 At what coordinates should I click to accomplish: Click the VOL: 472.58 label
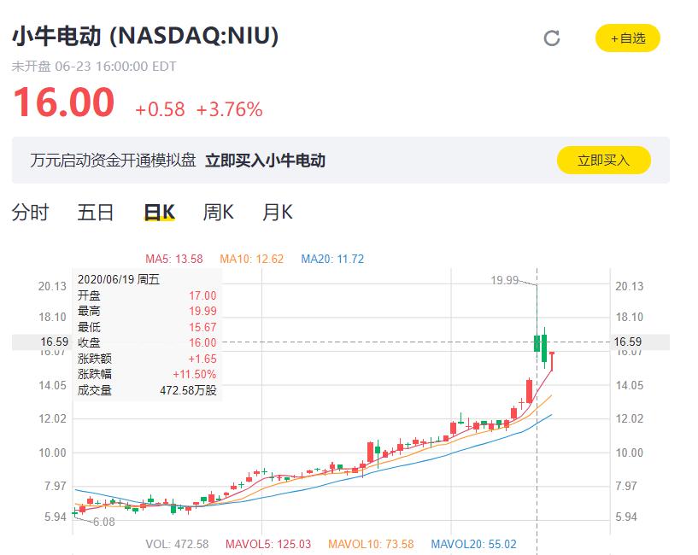(177, 544)
